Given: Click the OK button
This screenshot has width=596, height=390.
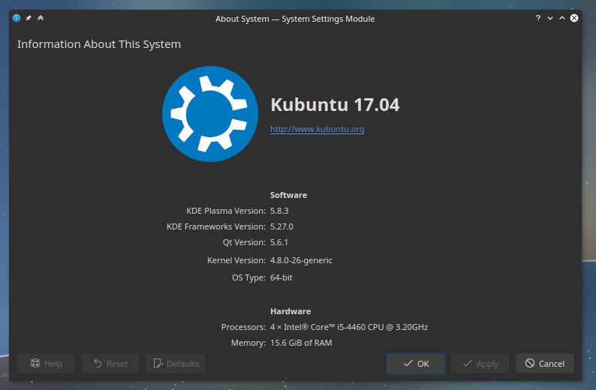Looking at the screenshot, I should point(416,364).
